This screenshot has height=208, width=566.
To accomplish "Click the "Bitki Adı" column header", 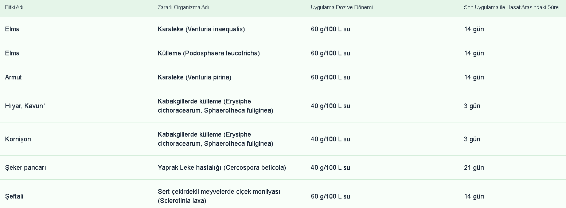I will [x=15, y=7].
